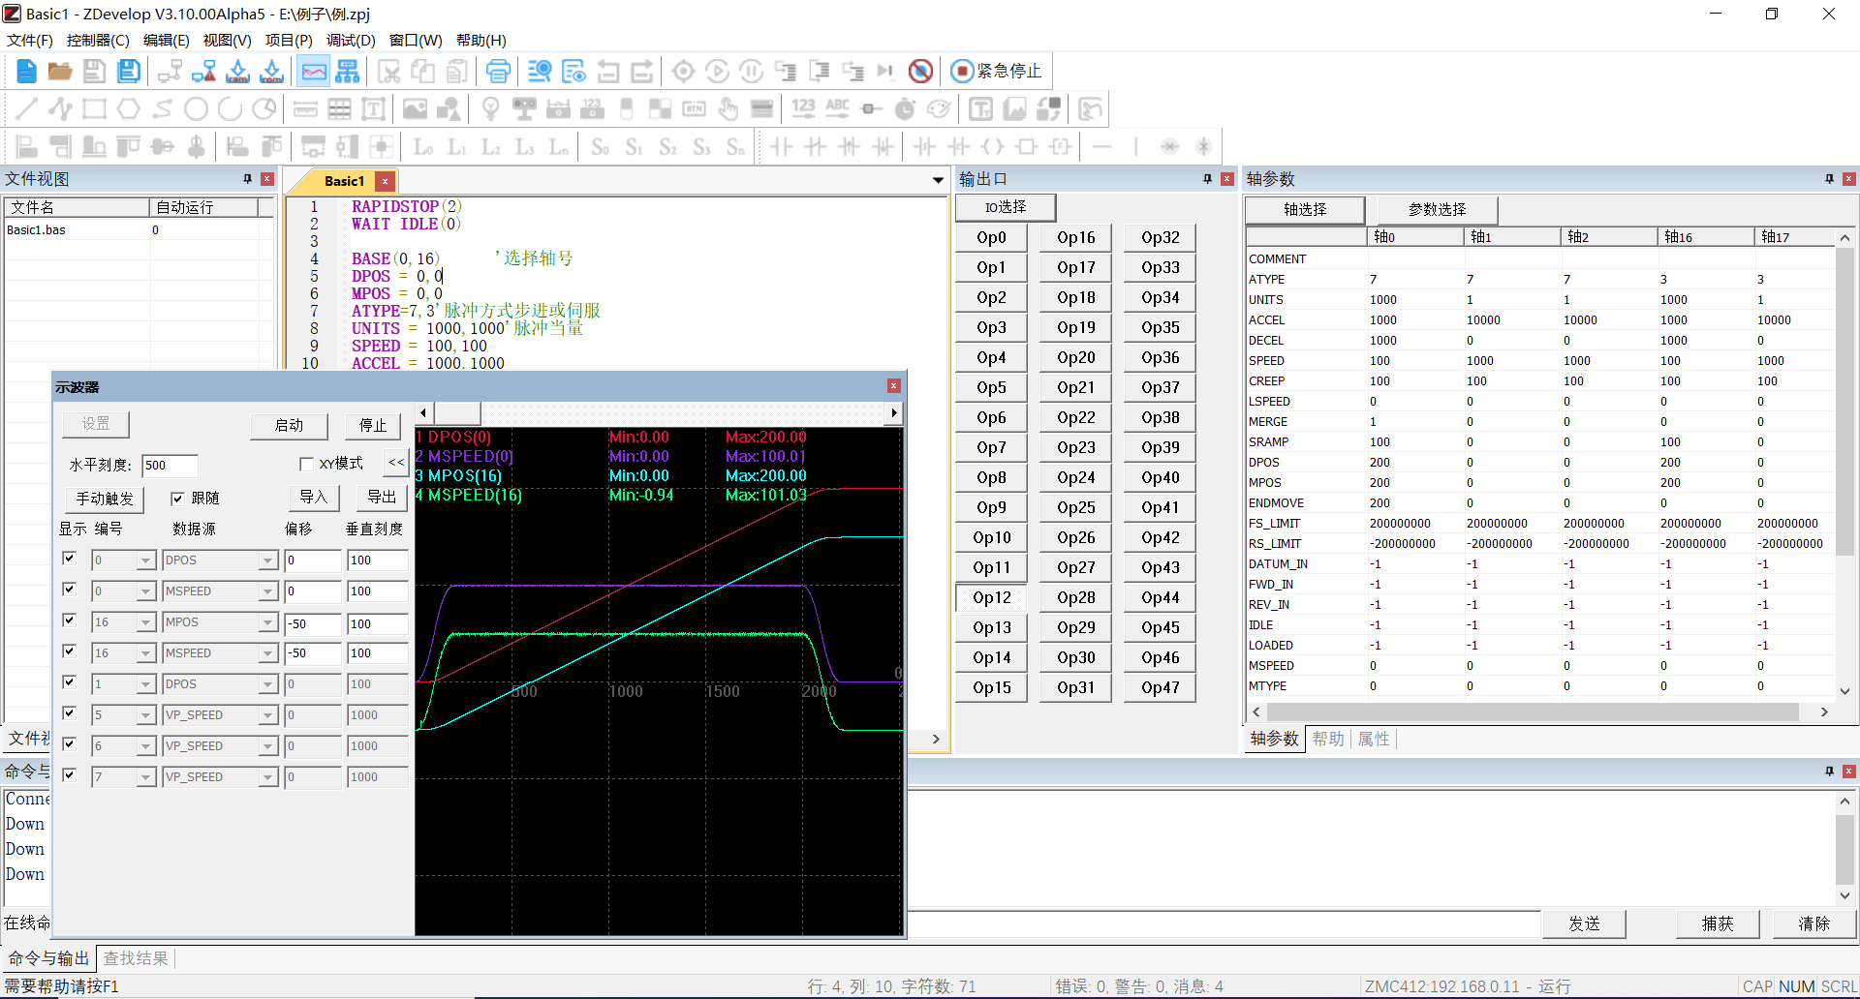Viewport: 1860px width, 999px height.
Task: Click the 水平刻度 input field
Action: click(x=170, y=466)
